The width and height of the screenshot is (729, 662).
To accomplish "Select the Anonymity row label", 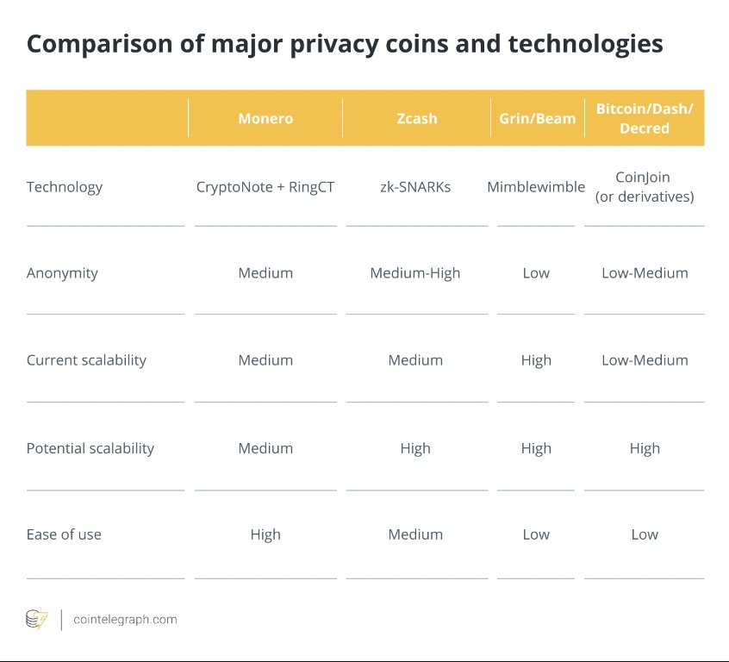I will 62,273.
